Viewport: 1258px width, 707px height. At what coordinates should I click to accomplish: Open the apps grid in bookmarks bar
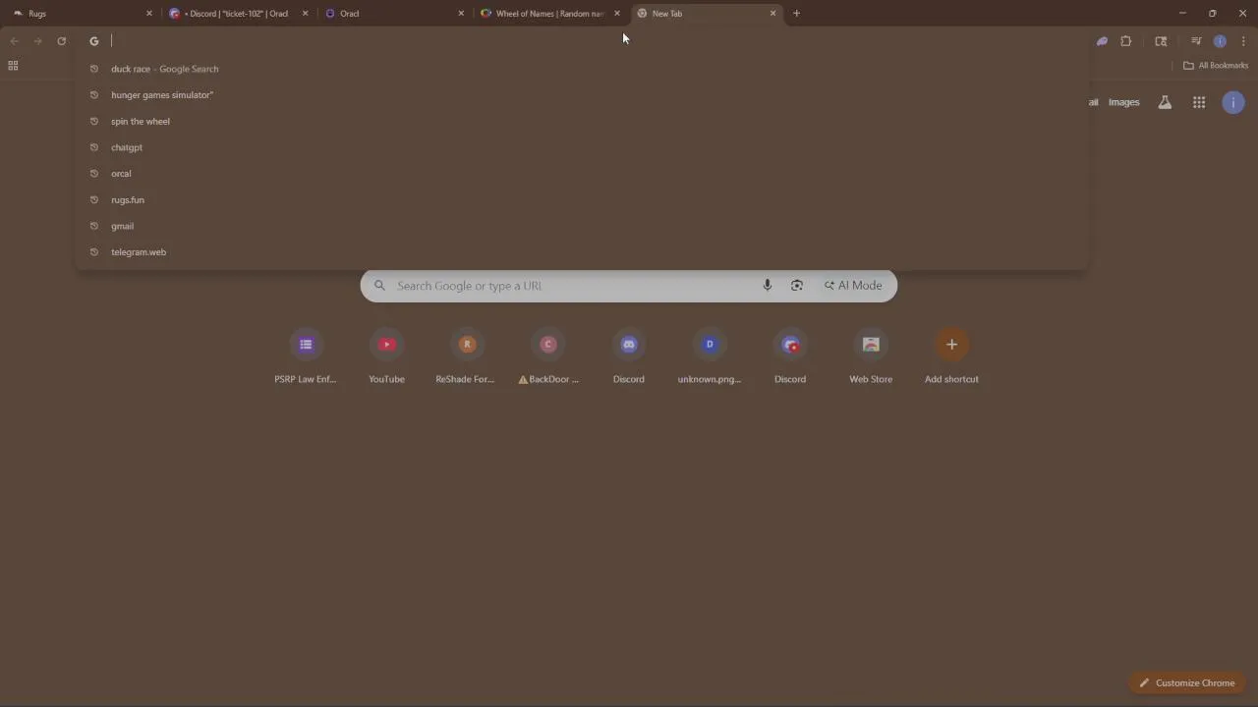[x=13, y=66]
